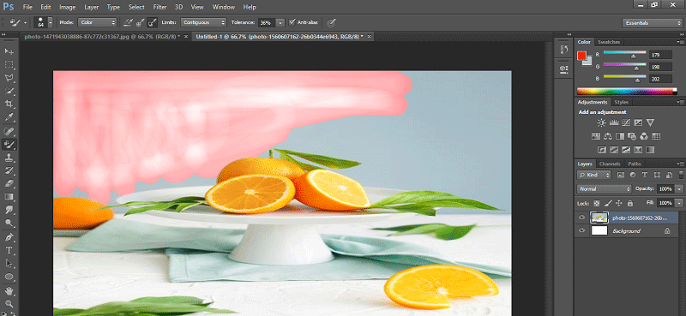Filter layers by type layers
The width and height of the screenshot is (686, 316).
coord(645,175)
